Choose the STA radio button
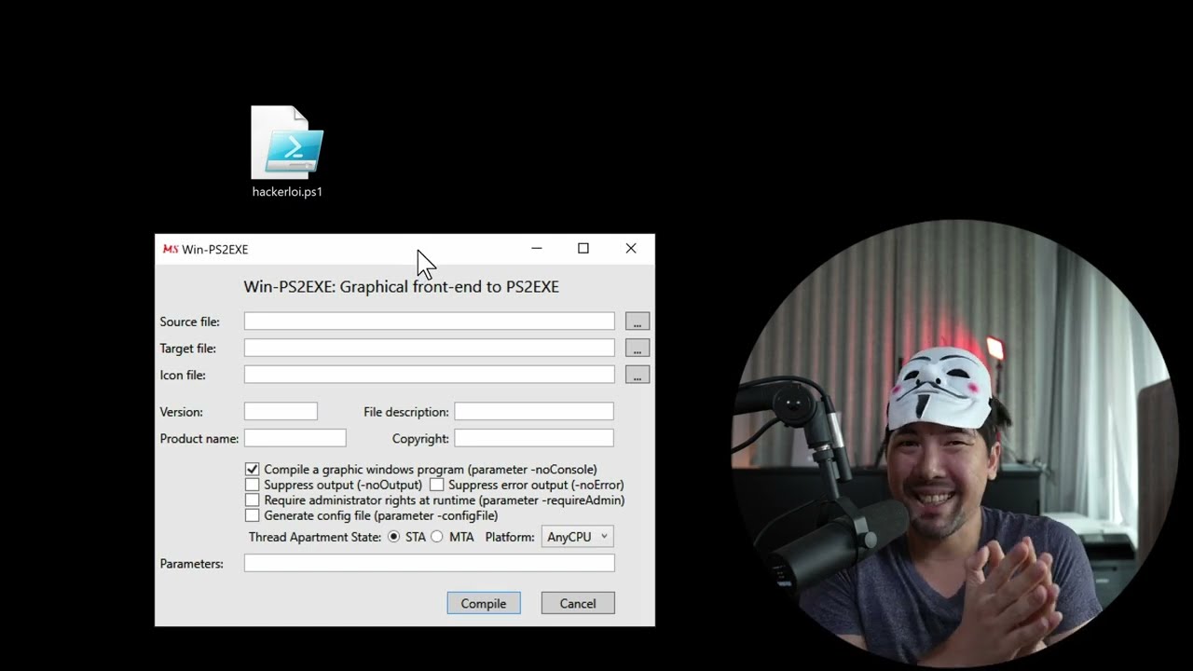 click(393, 537)
